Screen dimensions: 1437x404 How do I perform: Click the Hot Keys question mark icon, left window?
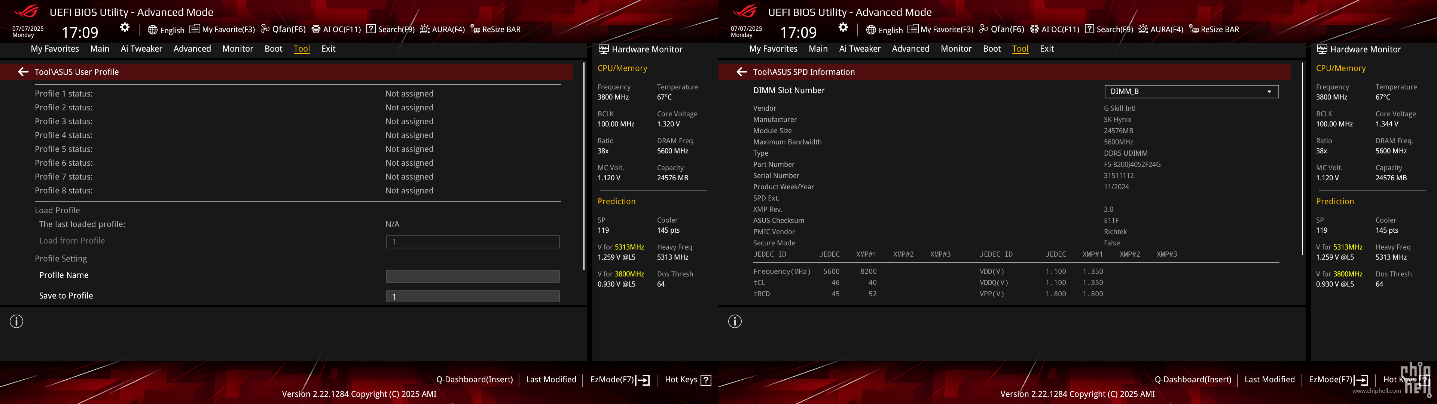click(706, 380)
